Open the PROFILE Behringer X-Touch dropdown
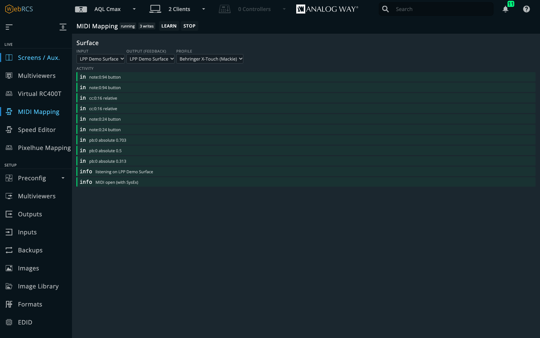This screenshot has height=338, width=540. point(210,59)
